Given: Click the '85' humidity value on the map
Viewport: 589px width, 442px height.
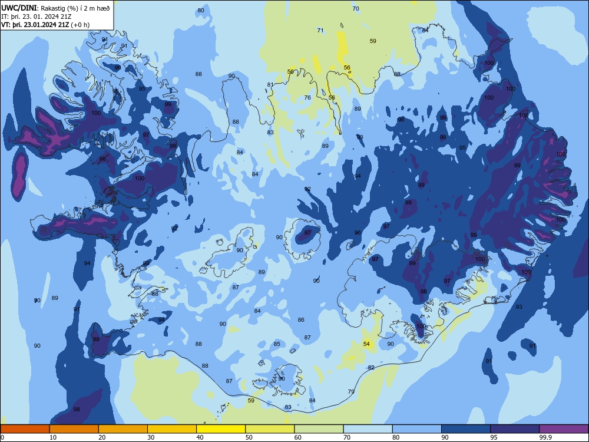Looking at the screenshot, I should pyautogui.click(x=277, y=344).
